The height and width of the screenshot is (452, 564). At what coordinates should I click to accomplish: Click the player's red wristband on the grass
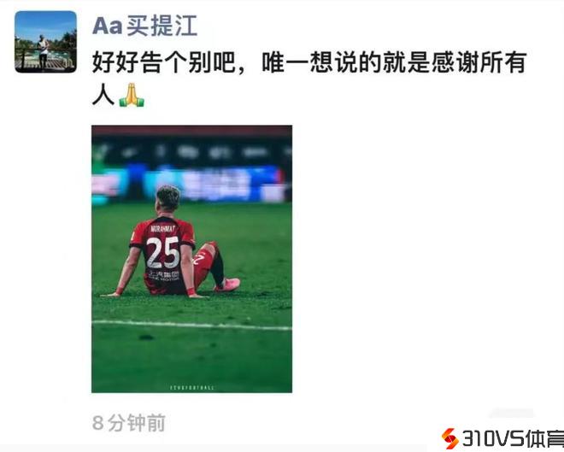click(x=191, y=291)
